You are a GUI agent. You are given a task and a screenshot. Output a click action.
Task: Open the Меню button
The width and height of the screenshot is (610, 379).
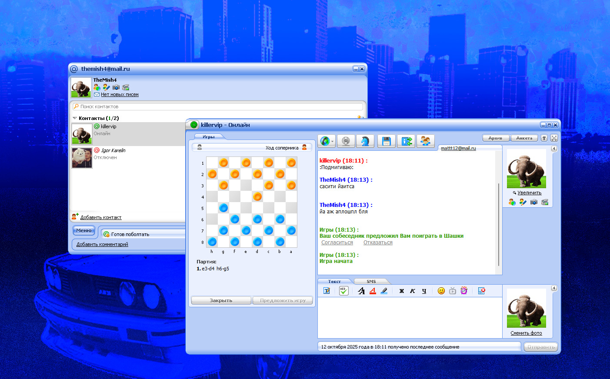point(84,230)
